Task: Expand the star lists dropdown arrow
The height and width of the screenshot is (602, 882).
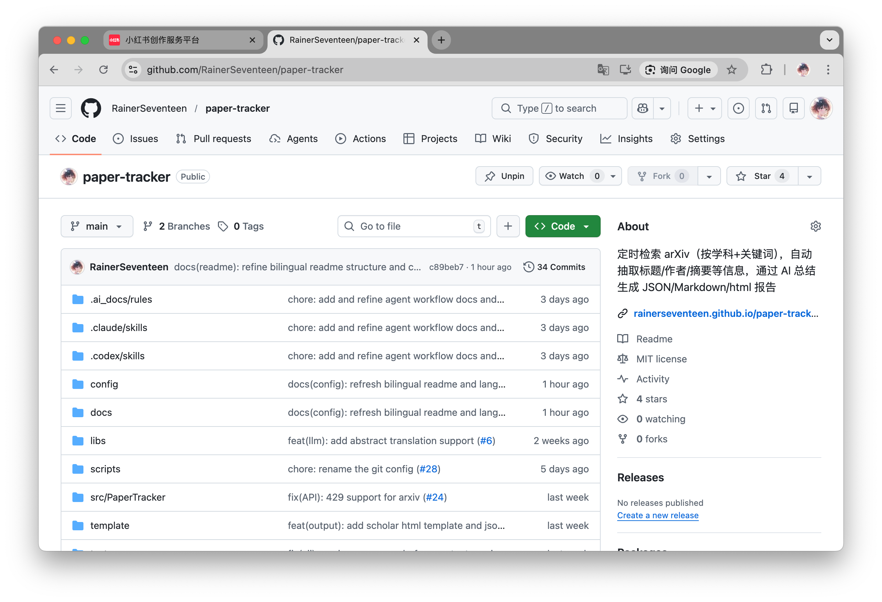Action: coord(809,176)
